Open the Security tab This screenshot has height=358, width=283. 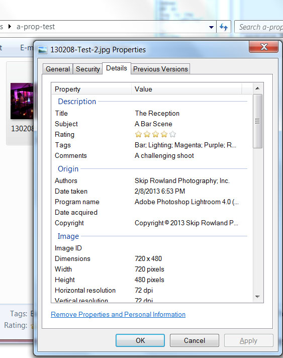[x=88, y=69]
